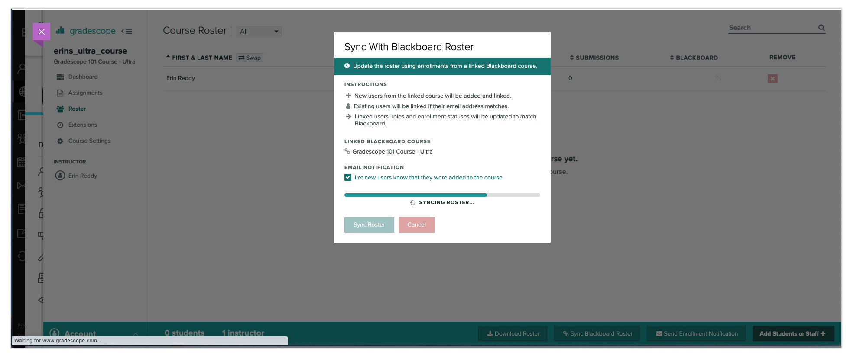Image resolution: width=847 pixels, height=355 pixels.
Task: Open the All filter dropdown beside Course Roster
Action: click(259, 31)
